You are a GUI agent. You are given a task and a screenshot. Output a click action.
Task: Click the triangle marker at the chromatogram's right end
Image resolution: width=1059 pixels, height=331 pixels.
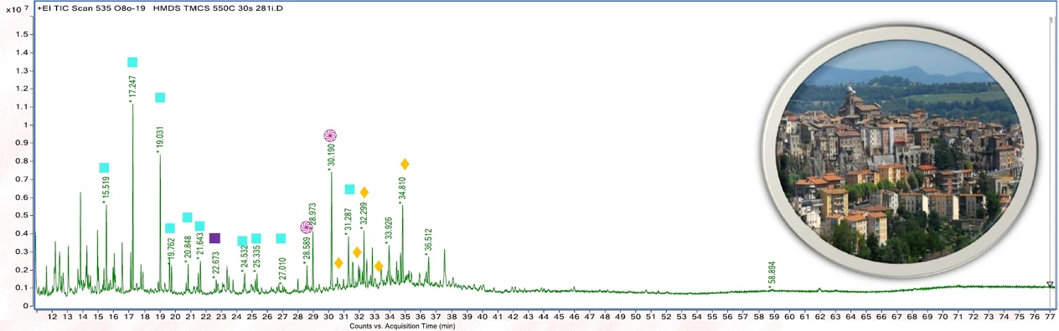(1050, 285)
